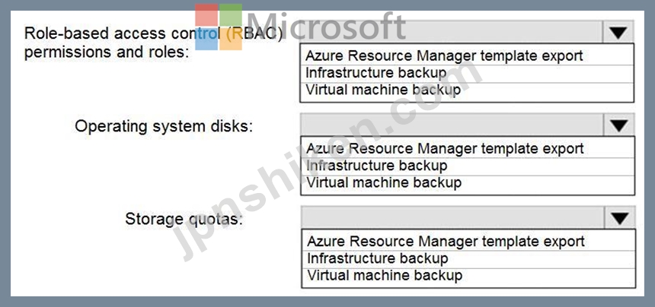Choose Infrastructure backup for Storage quotas
This screenshot has width=655, height=307.
coord(468,259)
